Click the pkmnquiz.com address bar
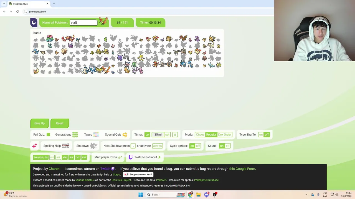 click(38, 12)
